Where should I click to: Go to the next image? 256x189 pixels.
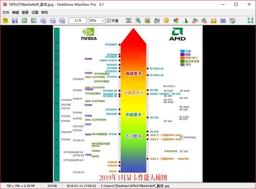(34, 20)
